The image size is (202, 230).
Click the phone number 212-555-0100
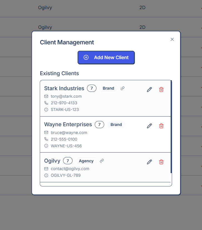64,139
